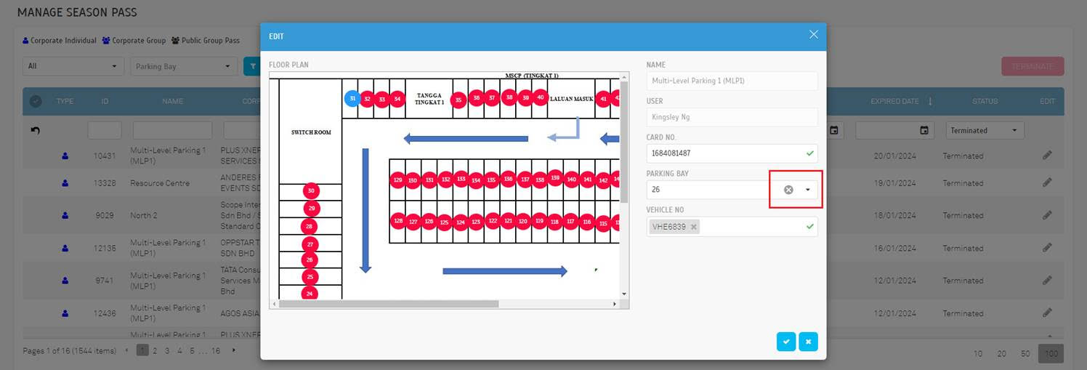The height and width of the screenshot is (370, 1087).
Task: Toggle the select-all checkmark in table header
Action: pos(35,102)
